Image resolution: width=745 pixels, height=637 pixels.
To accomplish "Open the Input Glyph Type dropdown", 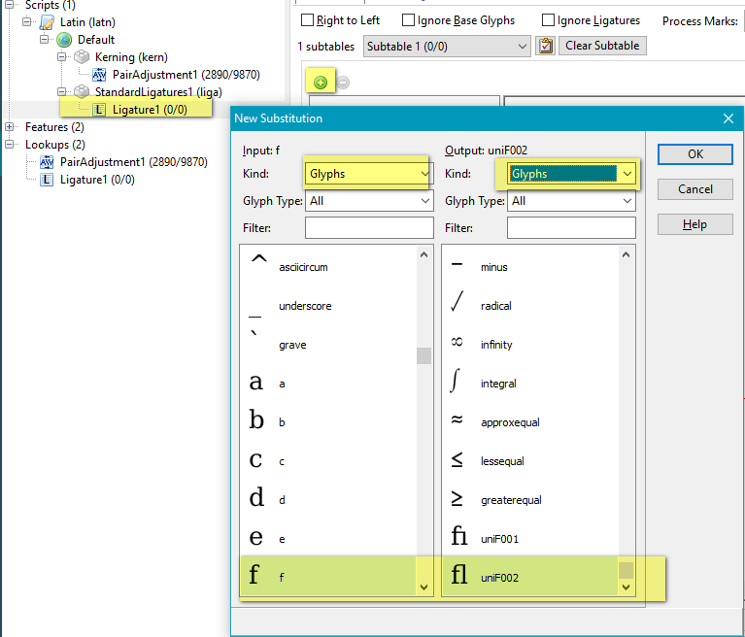I will tap(369, 201).
